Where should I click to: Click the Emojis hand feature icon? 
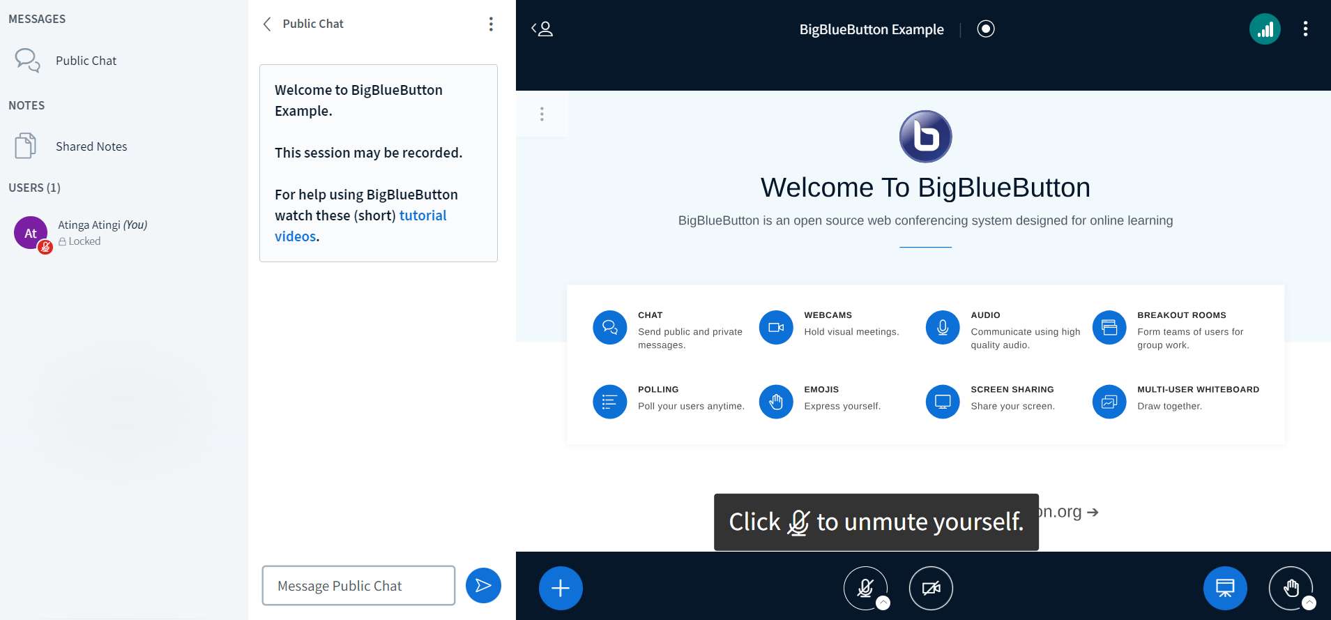776,402
